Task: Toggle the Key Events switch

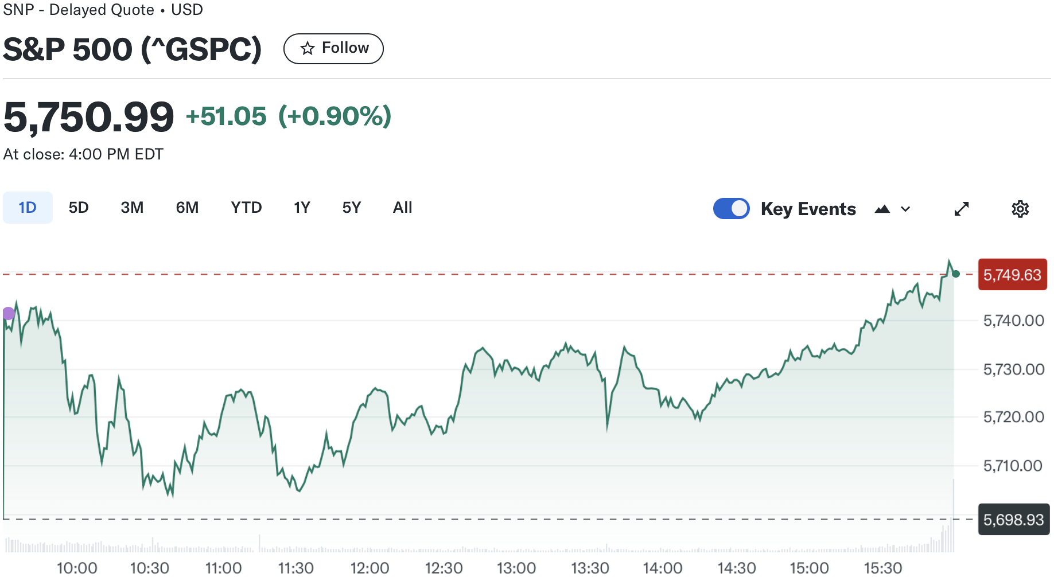Action: tap(731, 209)
